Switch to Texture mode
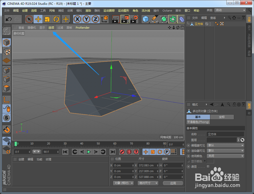 pos(7,52)
